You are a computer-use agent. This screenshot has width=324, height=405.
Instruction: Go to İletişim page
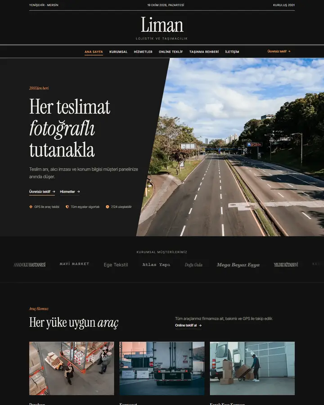point(232,52)
